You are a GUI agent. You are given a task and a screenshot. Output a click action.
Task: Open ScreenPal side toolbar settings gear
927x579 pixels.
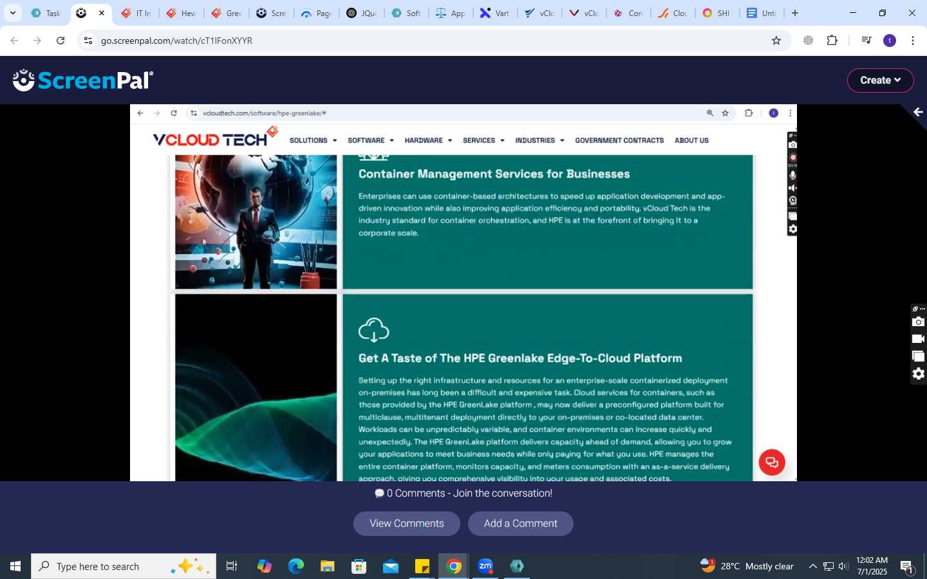click(x=919, y=374)
